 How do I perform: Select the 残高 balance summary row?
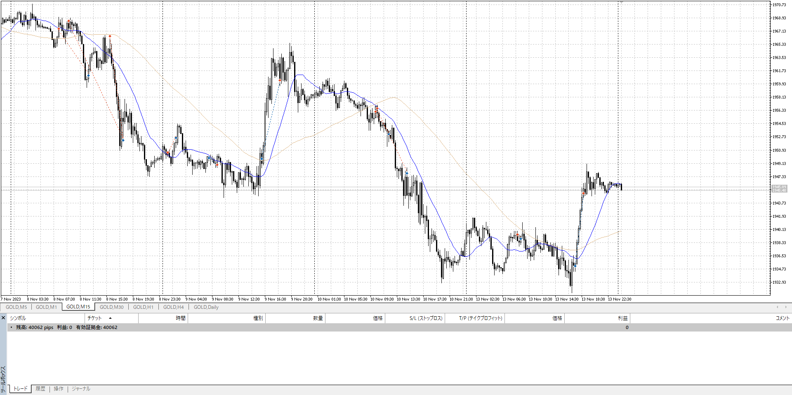[x=66, y=327]
